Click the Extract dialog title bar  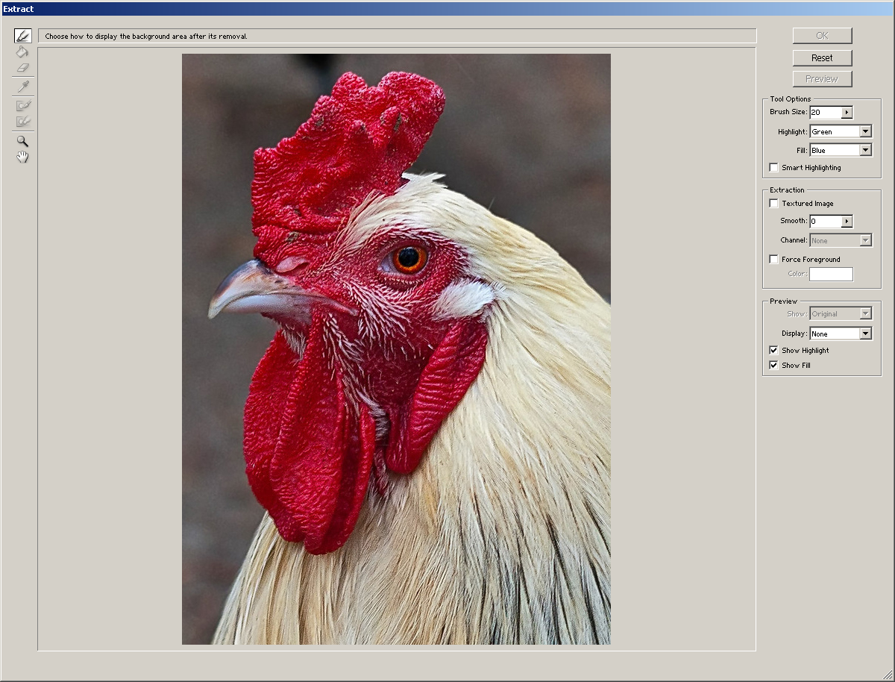pos(447,9)
